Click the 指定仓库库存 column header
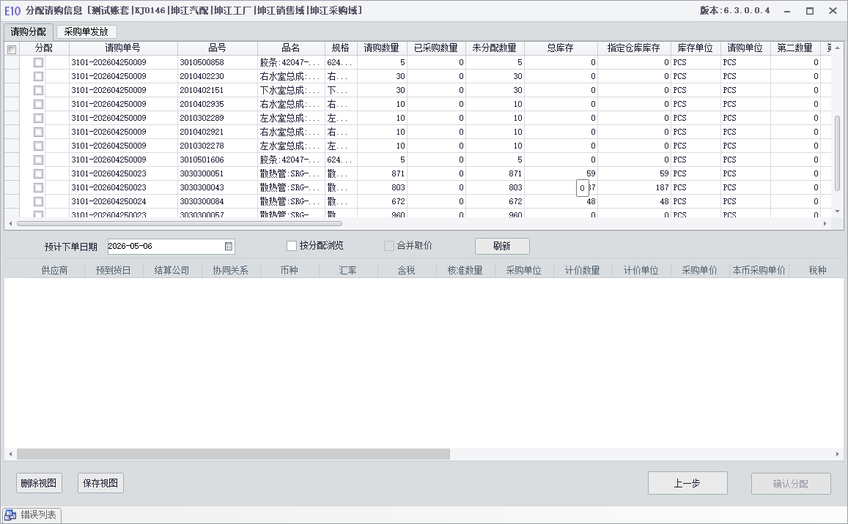 pos(634,48)
